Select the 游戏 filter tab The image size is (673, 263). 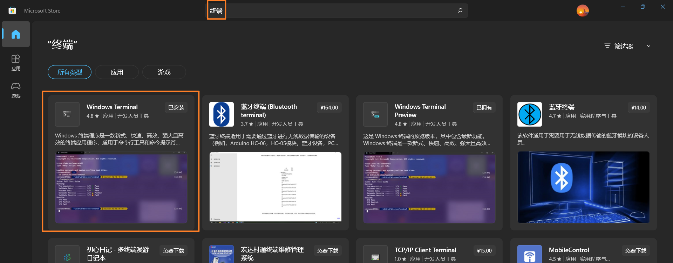click(x=164, y=72)
